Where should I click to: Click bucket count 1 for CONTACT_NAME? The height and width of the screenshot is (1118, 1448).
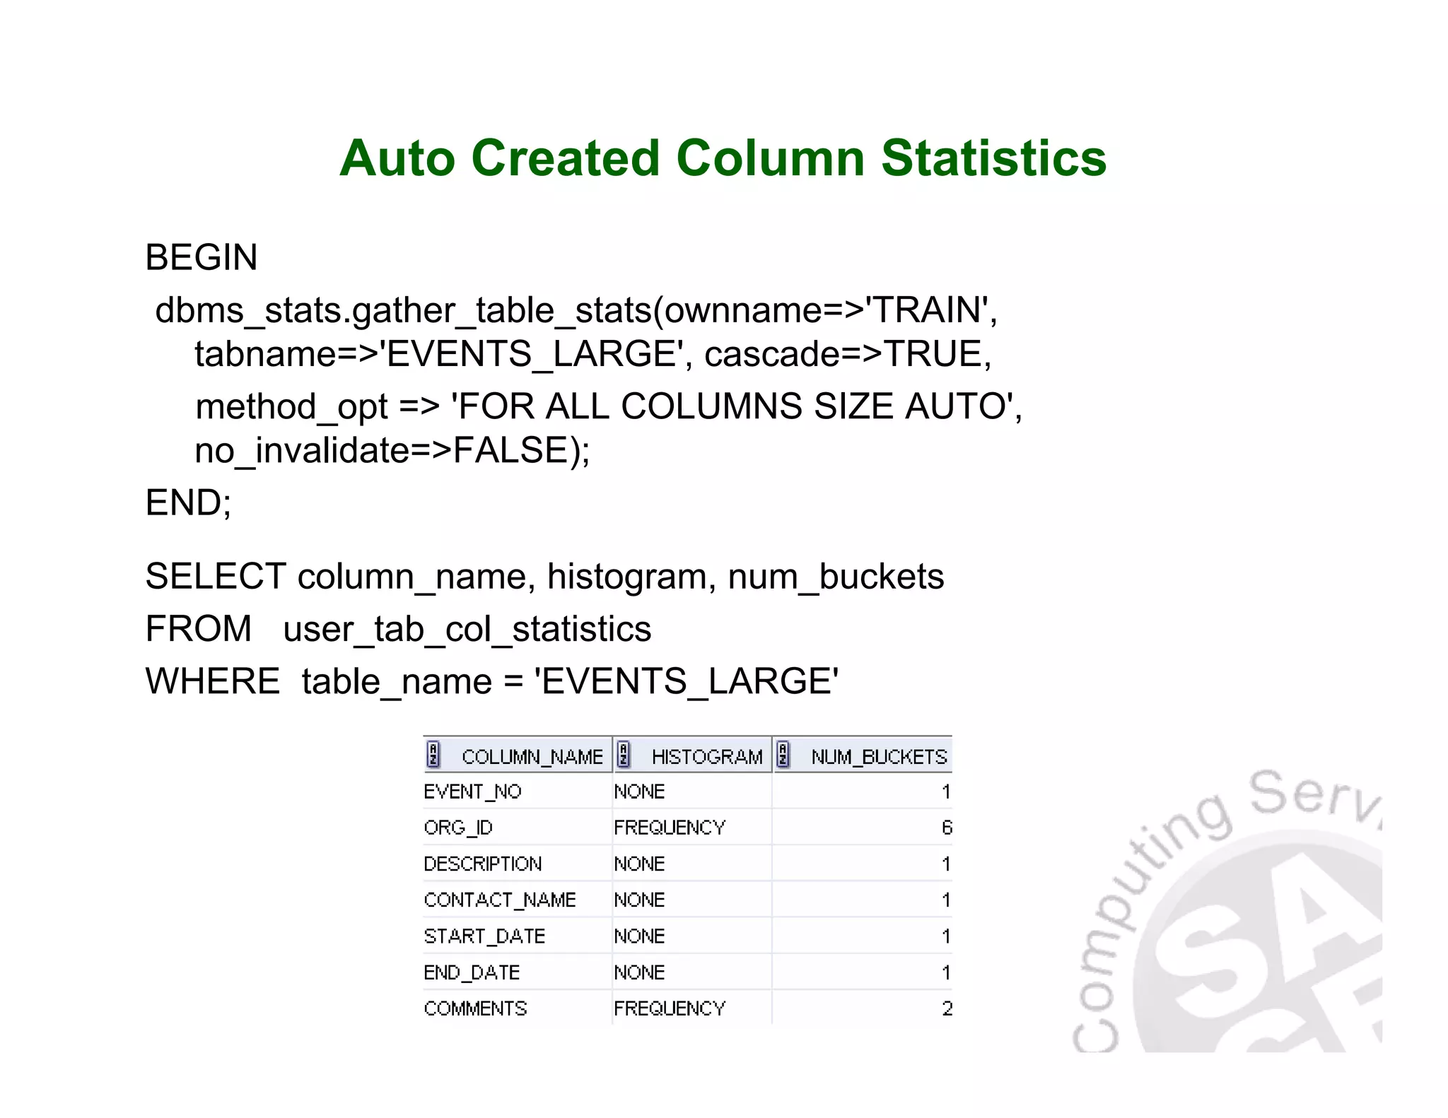946,900
